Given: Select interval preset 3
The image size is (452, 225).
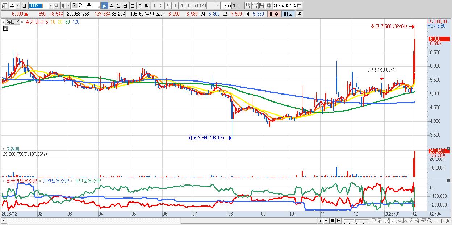Looking at the screenshot, I should coord(161,5).
